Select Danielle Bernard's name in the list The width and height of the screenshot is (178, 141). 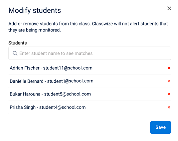tap(27, 81)
